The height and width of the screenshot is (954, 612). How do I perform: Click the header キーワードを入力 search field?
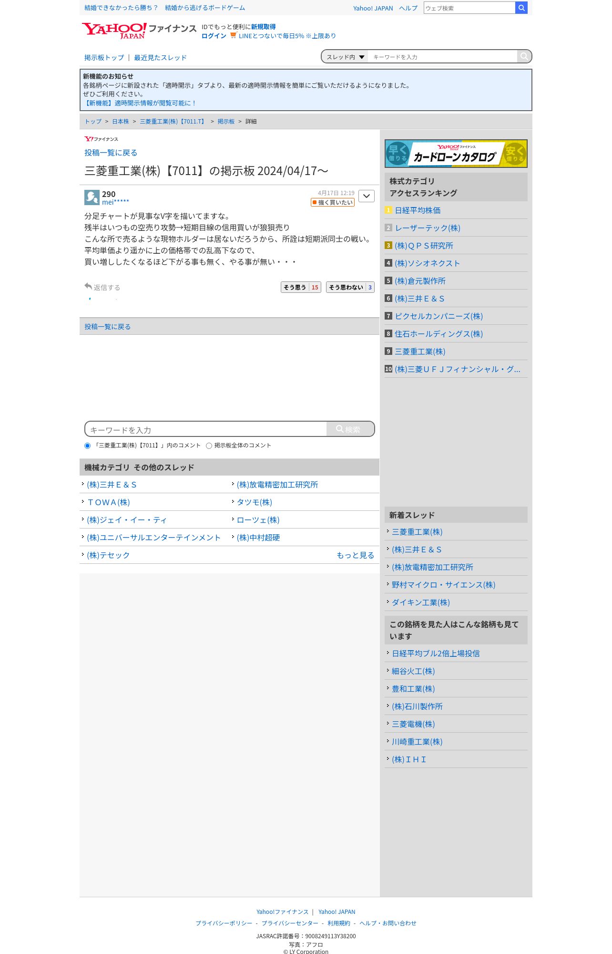coord(442,57)
